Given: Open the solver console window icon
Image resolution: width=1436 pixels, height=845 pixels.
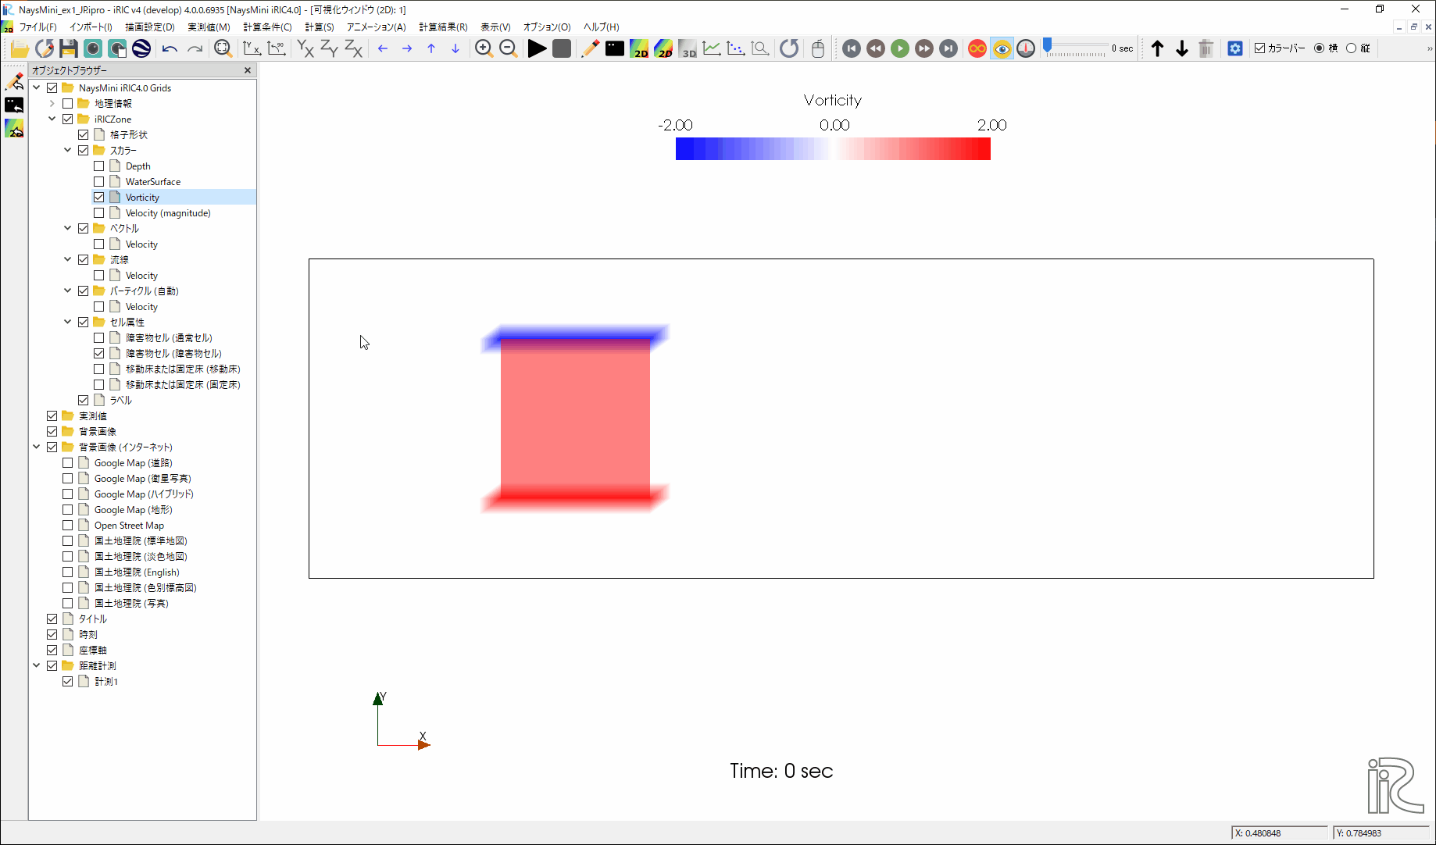Looking at the screenshot, I should click(x=615, y=48).
